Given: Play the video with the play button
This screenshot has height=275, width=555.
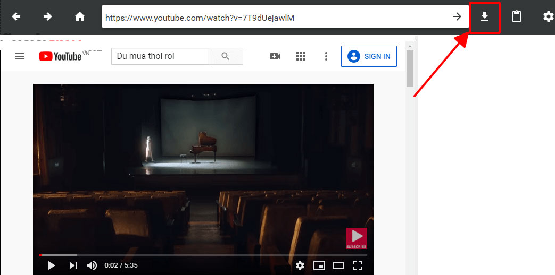Looking at the screenshot, I should (x=51, y=265).
